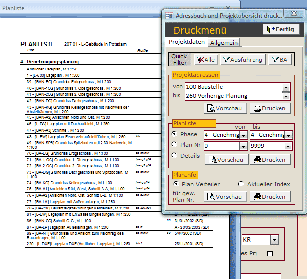Viewport: 307px width, 279px height.
Task: Print PlanInfo with Drucken button
Action: (x=270, y=197)
